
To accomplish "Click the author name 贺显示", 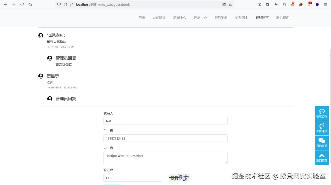I will (54, 76).
